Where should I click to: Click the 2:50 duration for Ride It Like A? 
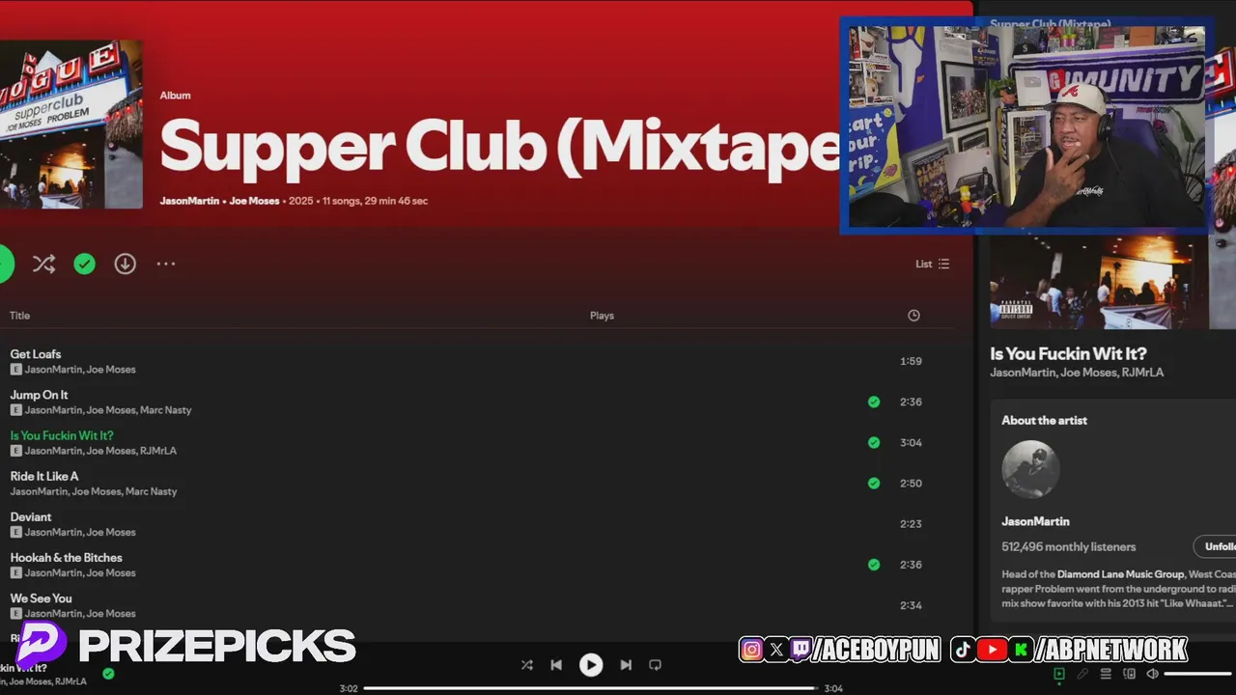(911, 483)
